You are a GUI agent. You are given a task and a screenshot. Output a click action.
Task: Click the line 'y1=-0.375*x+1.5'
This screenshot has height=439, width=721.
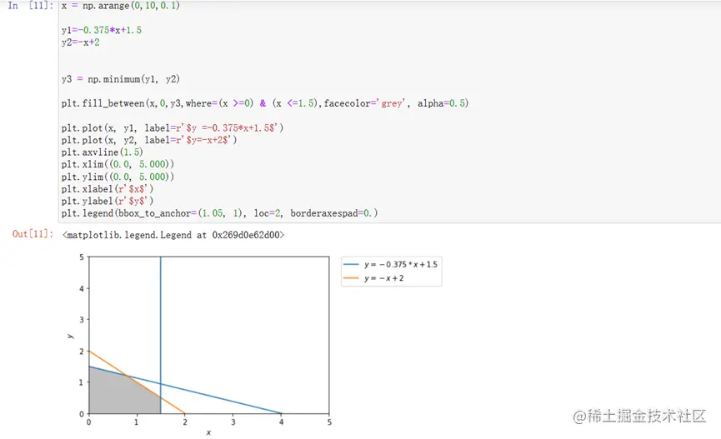pyautogui.click(x=101, y=30)
